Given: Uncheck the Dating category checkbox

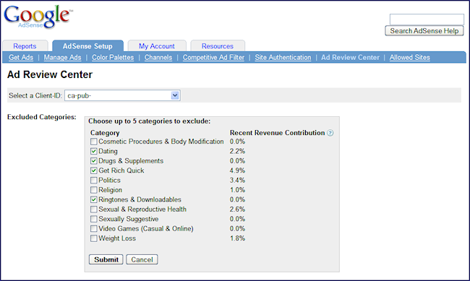Looking at the screenshot, I should click(94, 151).
